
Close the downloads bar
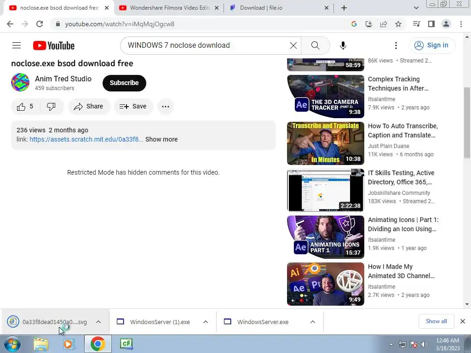[463, 321]
